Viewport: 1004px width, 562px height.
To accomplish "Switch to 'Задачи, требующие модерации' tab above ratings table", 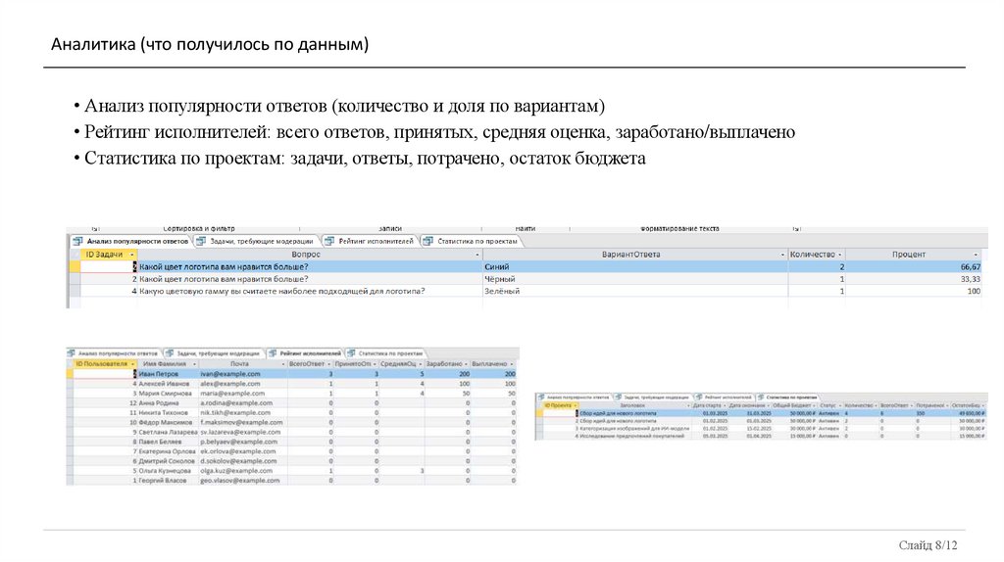I will [213, 352].
